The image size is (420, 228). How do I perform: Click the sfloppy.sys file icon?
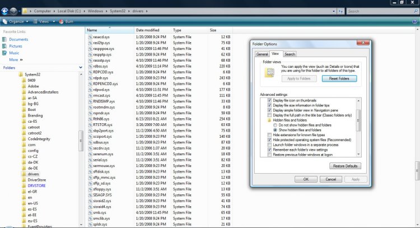click(x=90, y=189)
